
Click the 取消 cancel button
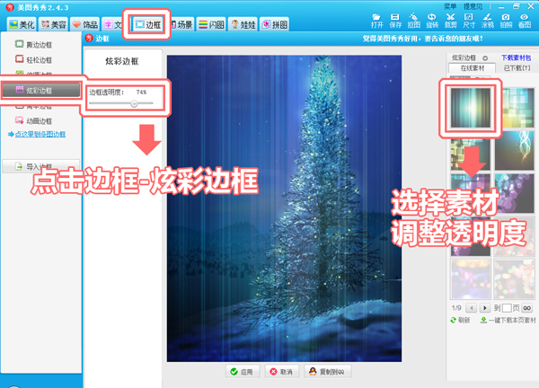coord(282,372)
